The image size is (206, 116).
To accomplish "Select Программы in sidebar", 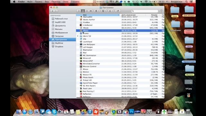I will [x=62, y=40].
